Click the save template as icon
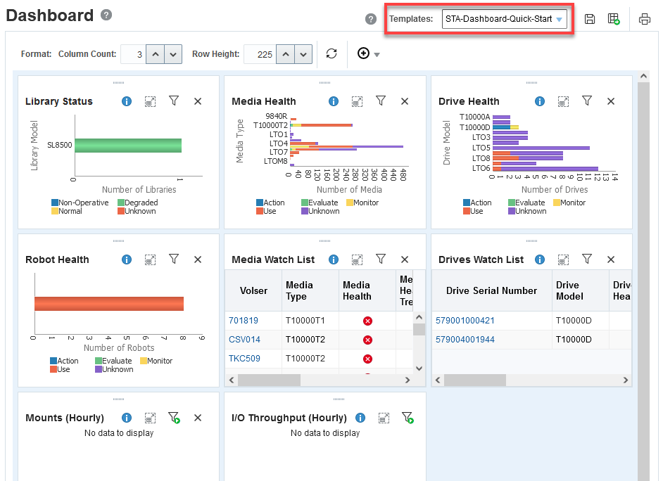This screenshot has width=663, height=481. (x=614, y=19)
